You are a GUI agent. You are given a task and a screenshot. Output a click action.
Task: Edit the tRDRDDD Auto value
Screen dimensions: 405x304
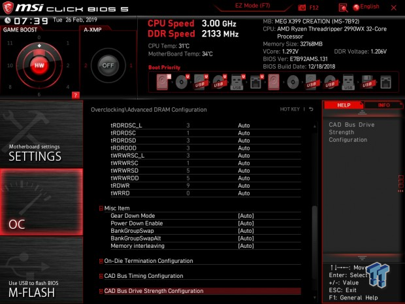(x=244, y=148)
